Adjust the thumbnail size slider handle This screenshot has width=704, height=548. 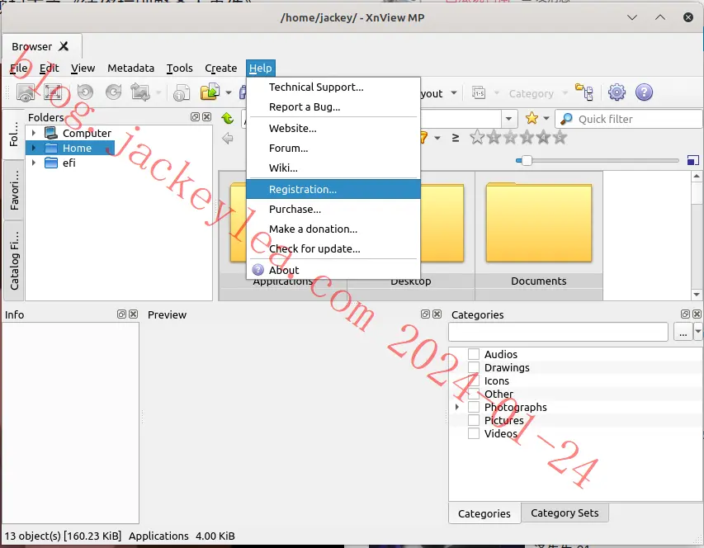[x=527, y=160]
